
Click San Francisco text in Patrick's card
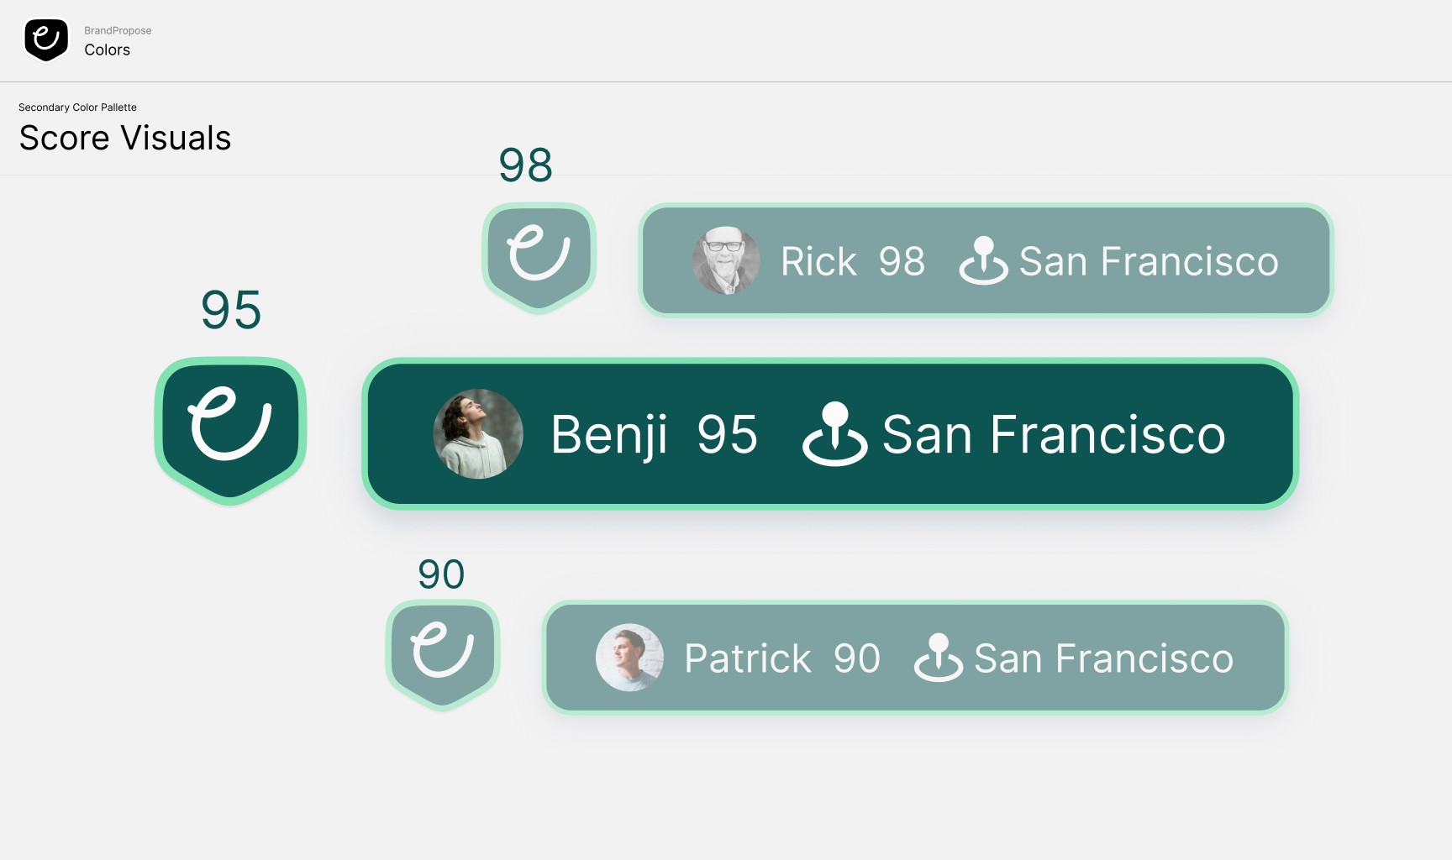coord(1103,658)
